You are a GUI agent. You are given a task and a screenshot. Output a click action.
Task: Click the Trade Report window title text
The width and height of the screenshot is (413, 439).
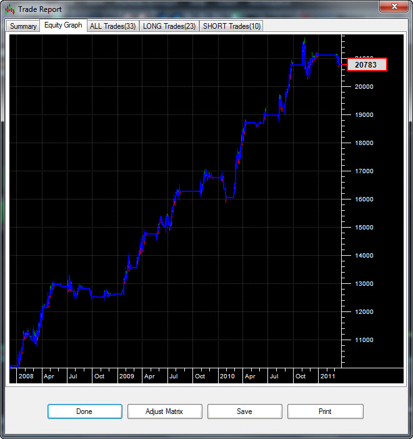tap(40, 9)
